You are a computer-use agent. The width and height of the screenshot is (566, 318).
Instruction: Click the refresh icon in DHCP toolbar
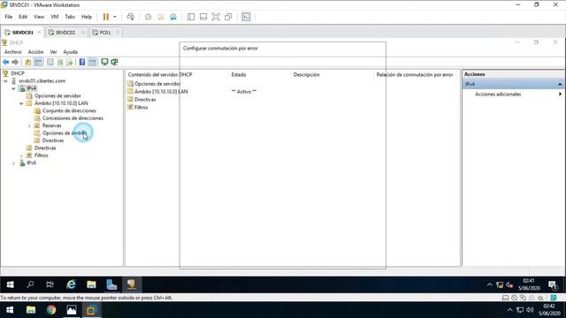60,62
